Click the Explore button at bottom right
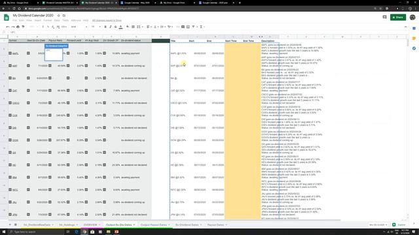 click(399, 225)
